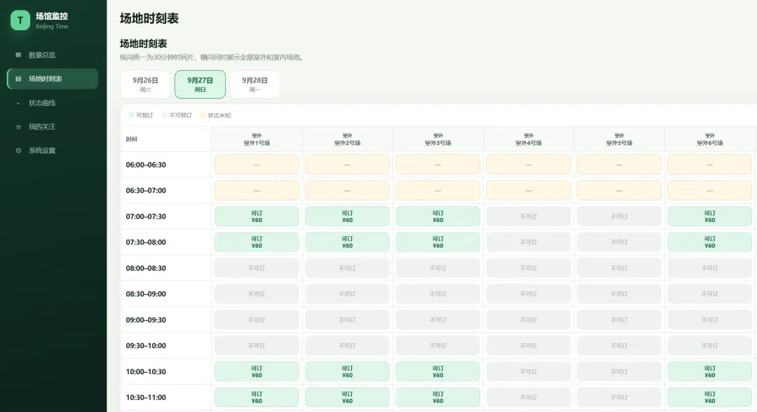
Task: Click the 室外4号场 column header
Action: (528, 139)
